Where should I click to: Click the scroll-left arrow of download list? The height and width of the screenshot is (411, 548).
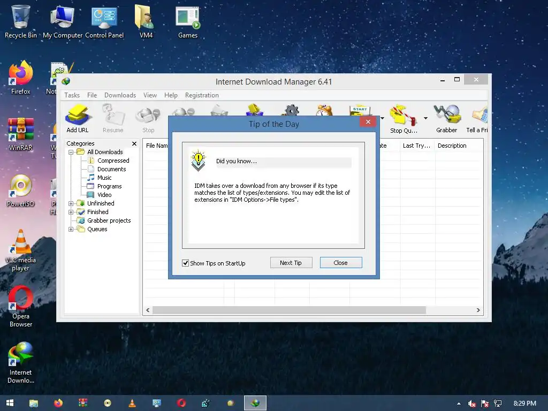tap(148, 310)
